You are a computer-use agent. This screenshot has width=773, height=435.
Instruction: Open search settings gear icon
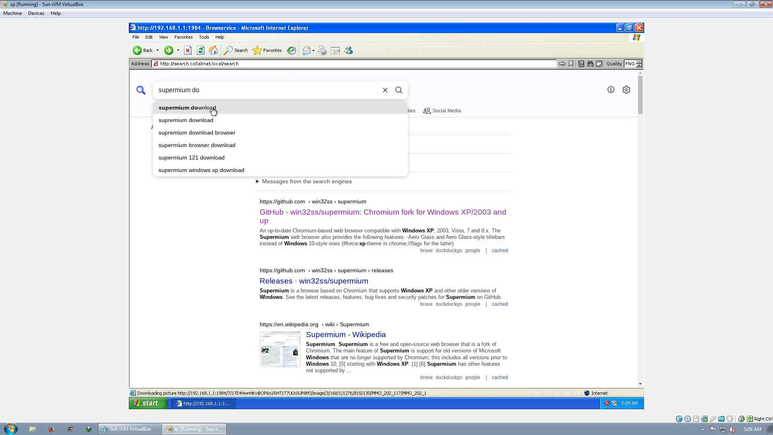(x=626, y=90)
